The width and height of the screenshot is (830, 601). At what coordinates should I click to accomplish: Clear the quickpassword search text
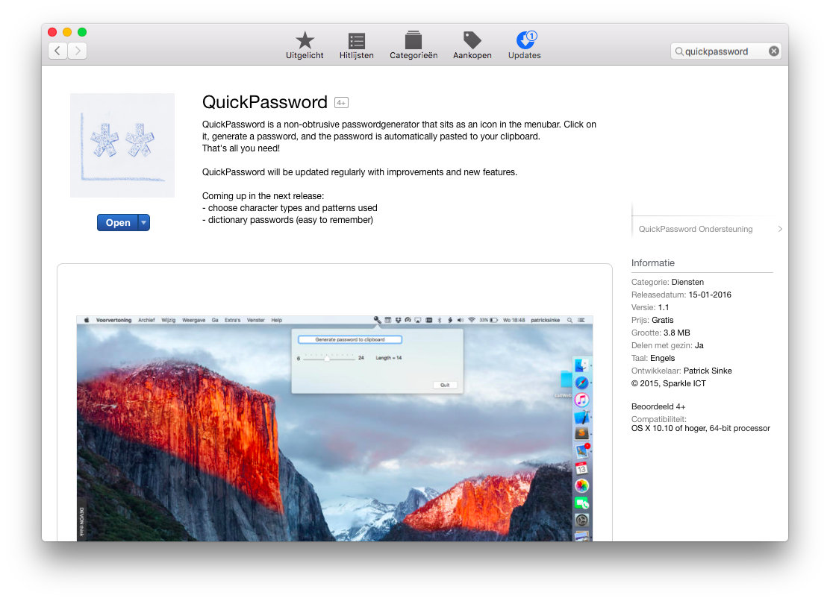pos(773,51)
